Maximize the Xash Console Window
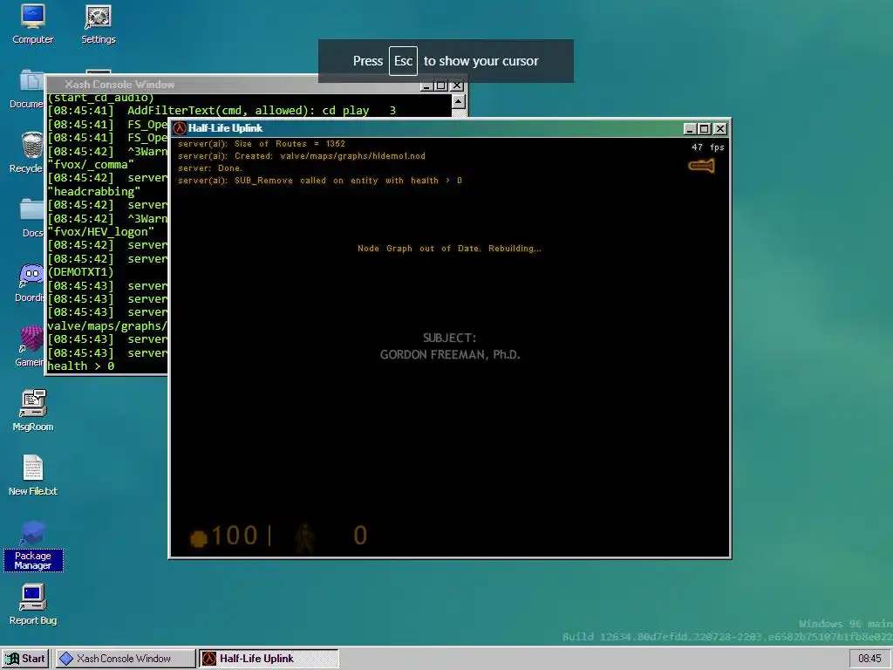Screen dimensions: 893x670 pos(440,85)
